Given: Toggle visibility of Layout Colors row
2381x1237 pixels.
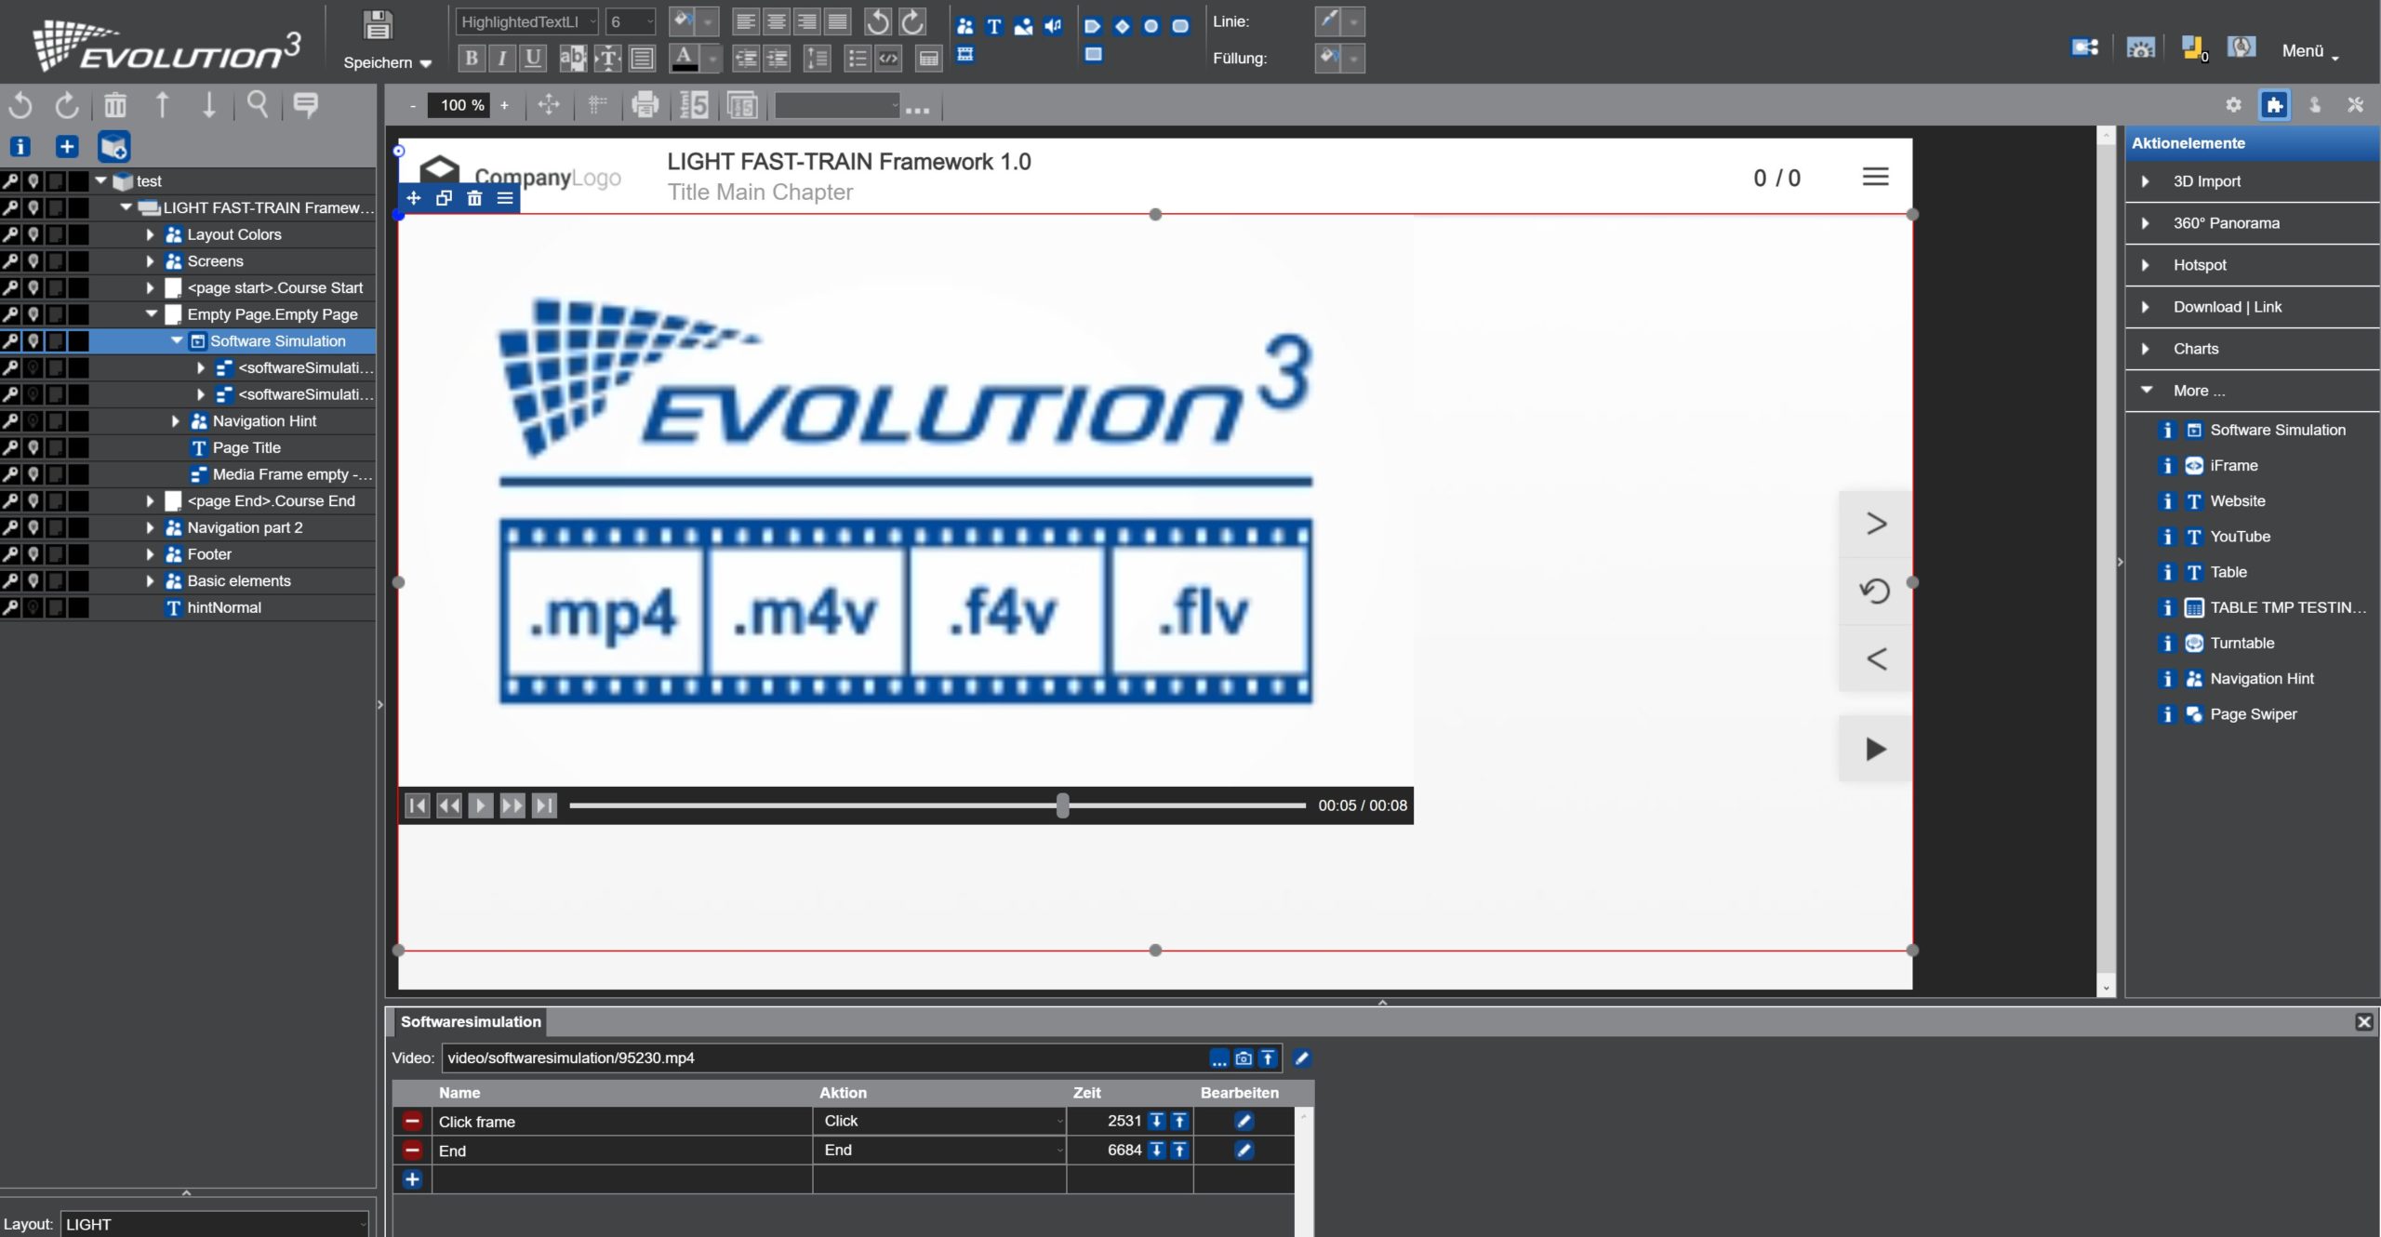Looking at the screenshot, I should [33, 234].
